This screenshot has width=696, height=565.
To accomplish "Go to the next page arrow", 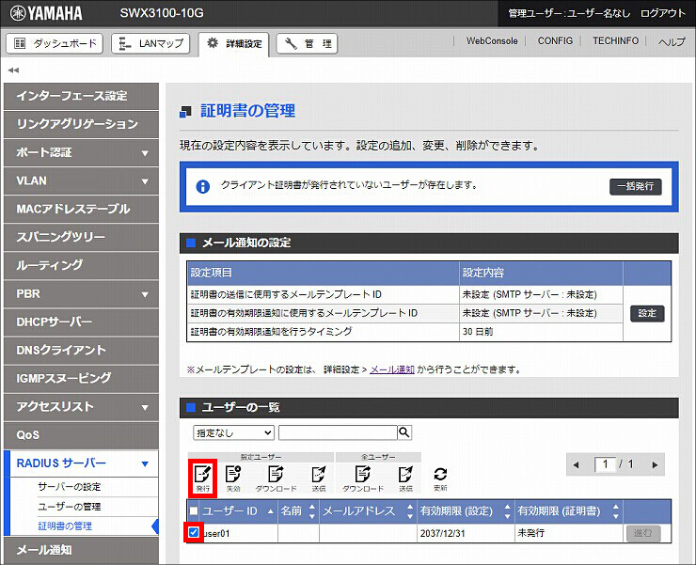I will 655,464.
